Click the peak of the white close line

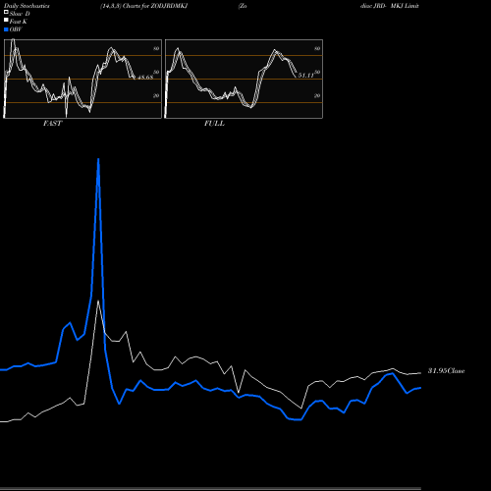[98, 301]
